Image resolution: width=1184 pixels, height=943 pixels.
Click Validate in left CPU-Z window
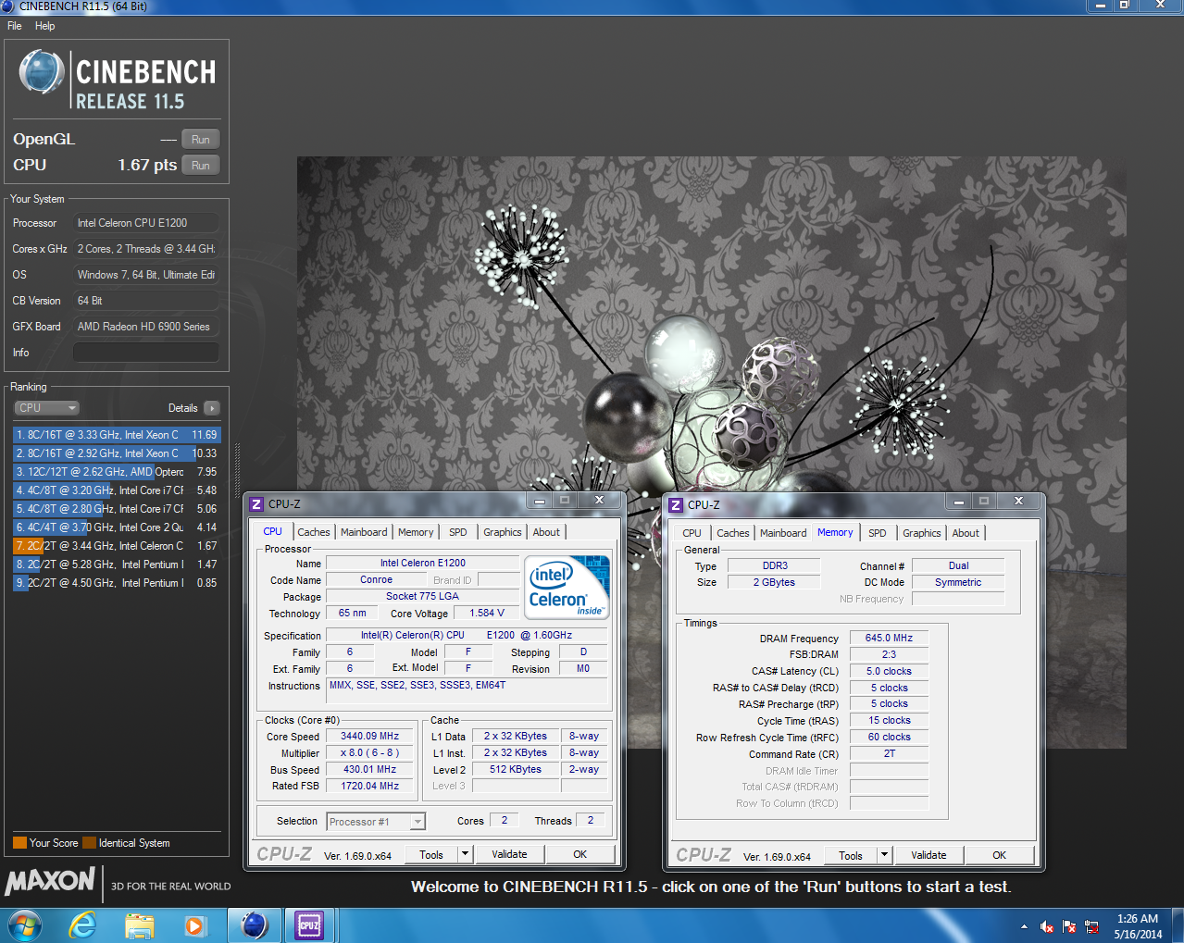pos(509,855)
